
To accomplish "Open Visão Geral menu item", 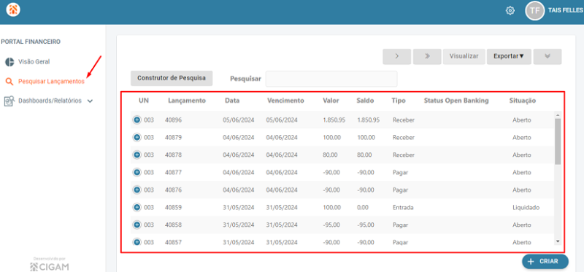I will coord(34,62).
